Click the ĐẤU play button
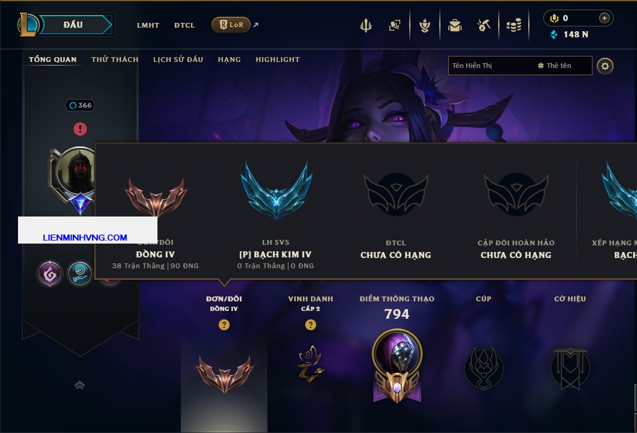 click(73, 25)
